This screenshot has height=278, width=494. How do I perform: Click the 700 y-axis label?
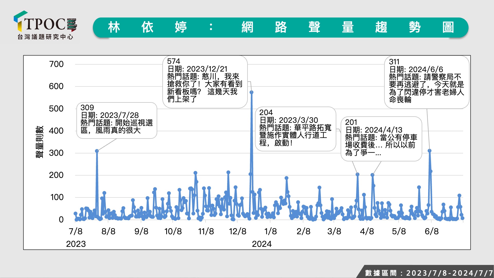pos(56,64)
